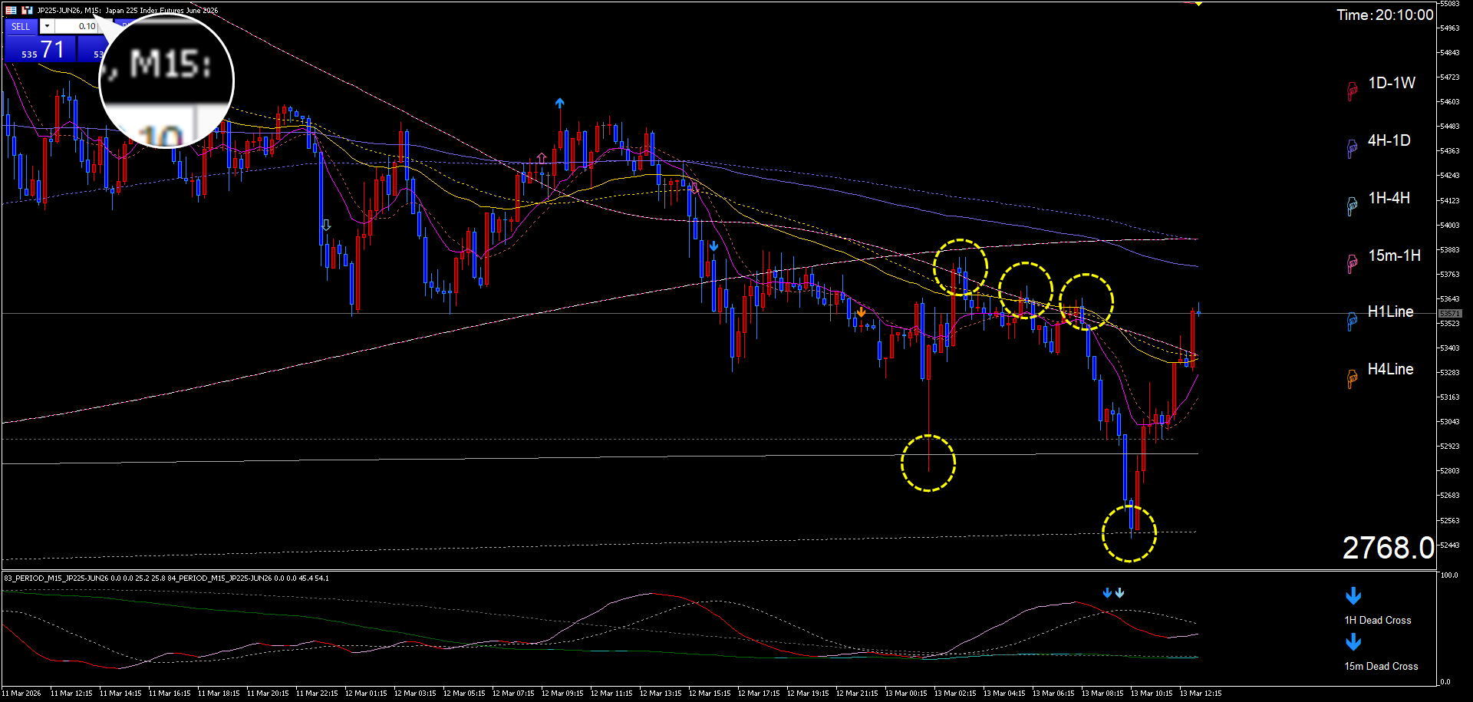The width and height of the screenshot is (1473, 702).
Task: Click the blue up arrow signal atop chart
Action: coord(560,103)
